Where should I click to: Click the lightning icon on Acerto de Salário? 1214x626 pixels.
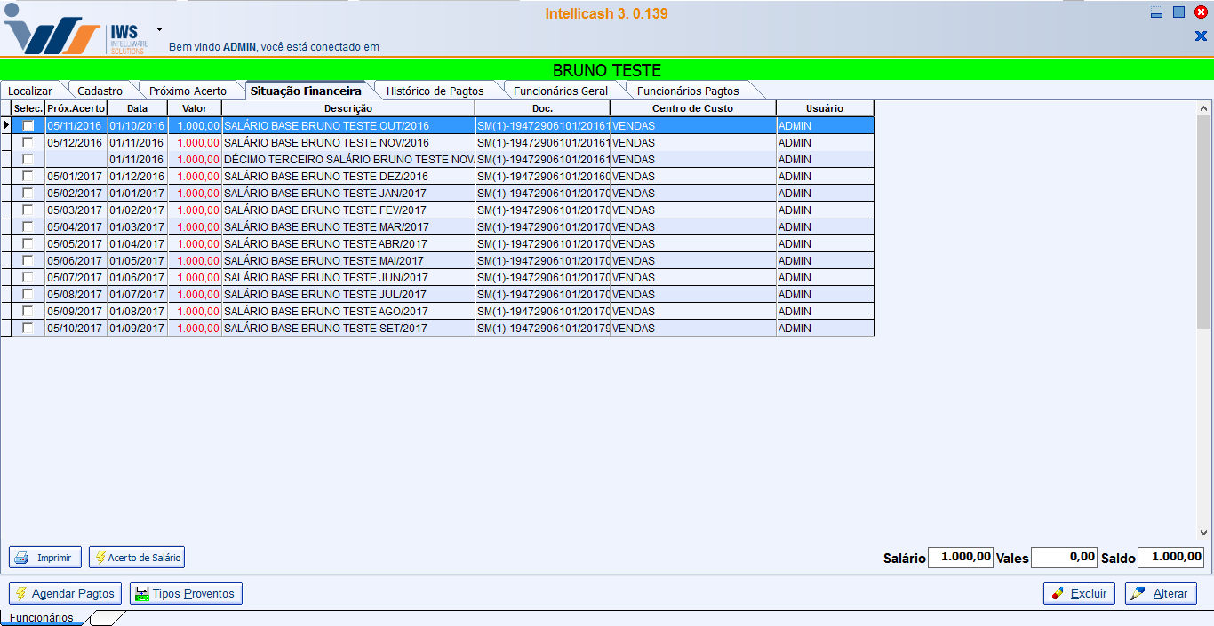point(100,558)
